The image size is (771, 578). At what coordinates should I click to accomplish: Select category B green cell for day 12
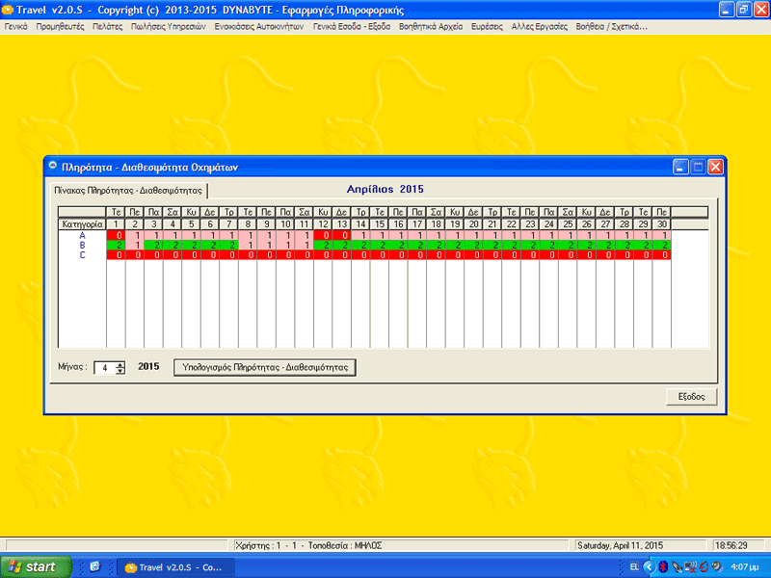(x=323, y=246)
